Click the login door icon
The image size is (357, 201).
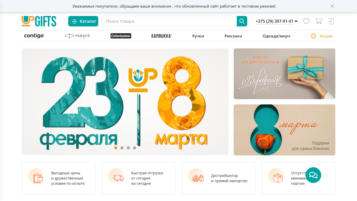(x=331, y=21)
